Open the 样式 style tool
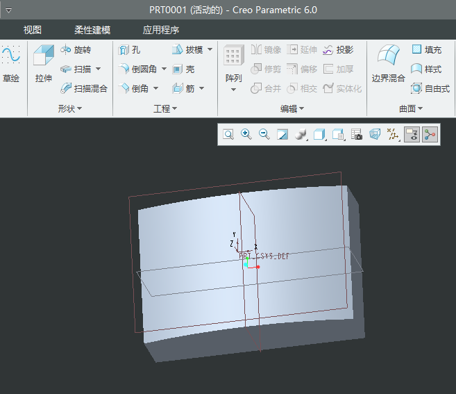This screenshot has height=394, width=456. pyautogui.click(x=426, y=69)
